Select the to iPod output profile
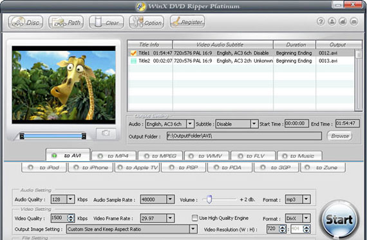367x240 pixels. (x=44, y=168)
